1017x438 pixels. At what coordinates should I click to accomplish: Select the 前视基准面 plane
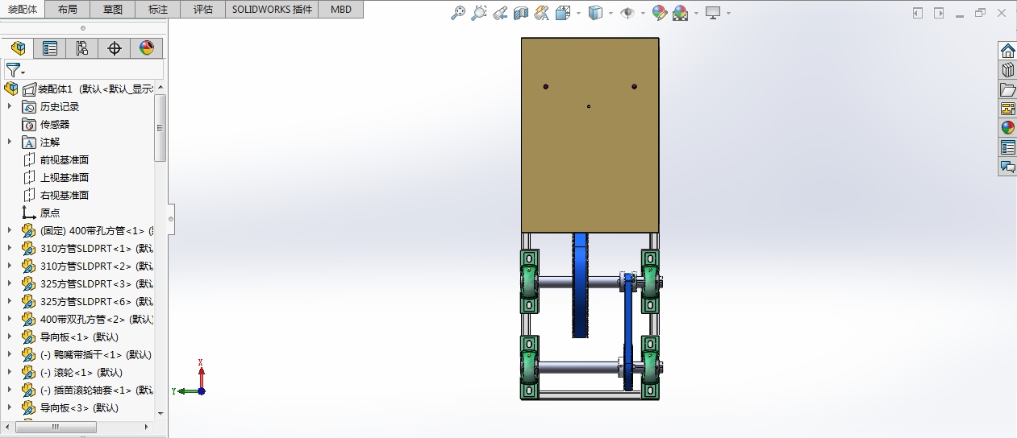click(x=64, y=159)
